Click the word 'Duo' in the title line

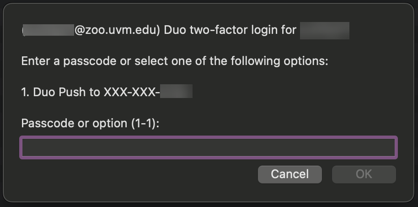point(175,31)
